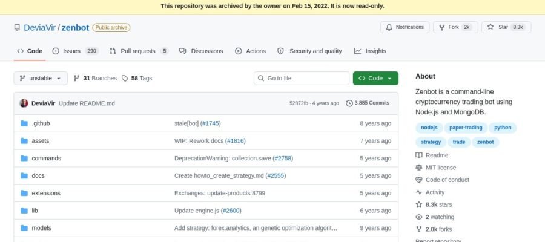Viewport: 545px width, 242px height.
Task: Click the eye icon beside 2 watching
Action: [419, 217]
